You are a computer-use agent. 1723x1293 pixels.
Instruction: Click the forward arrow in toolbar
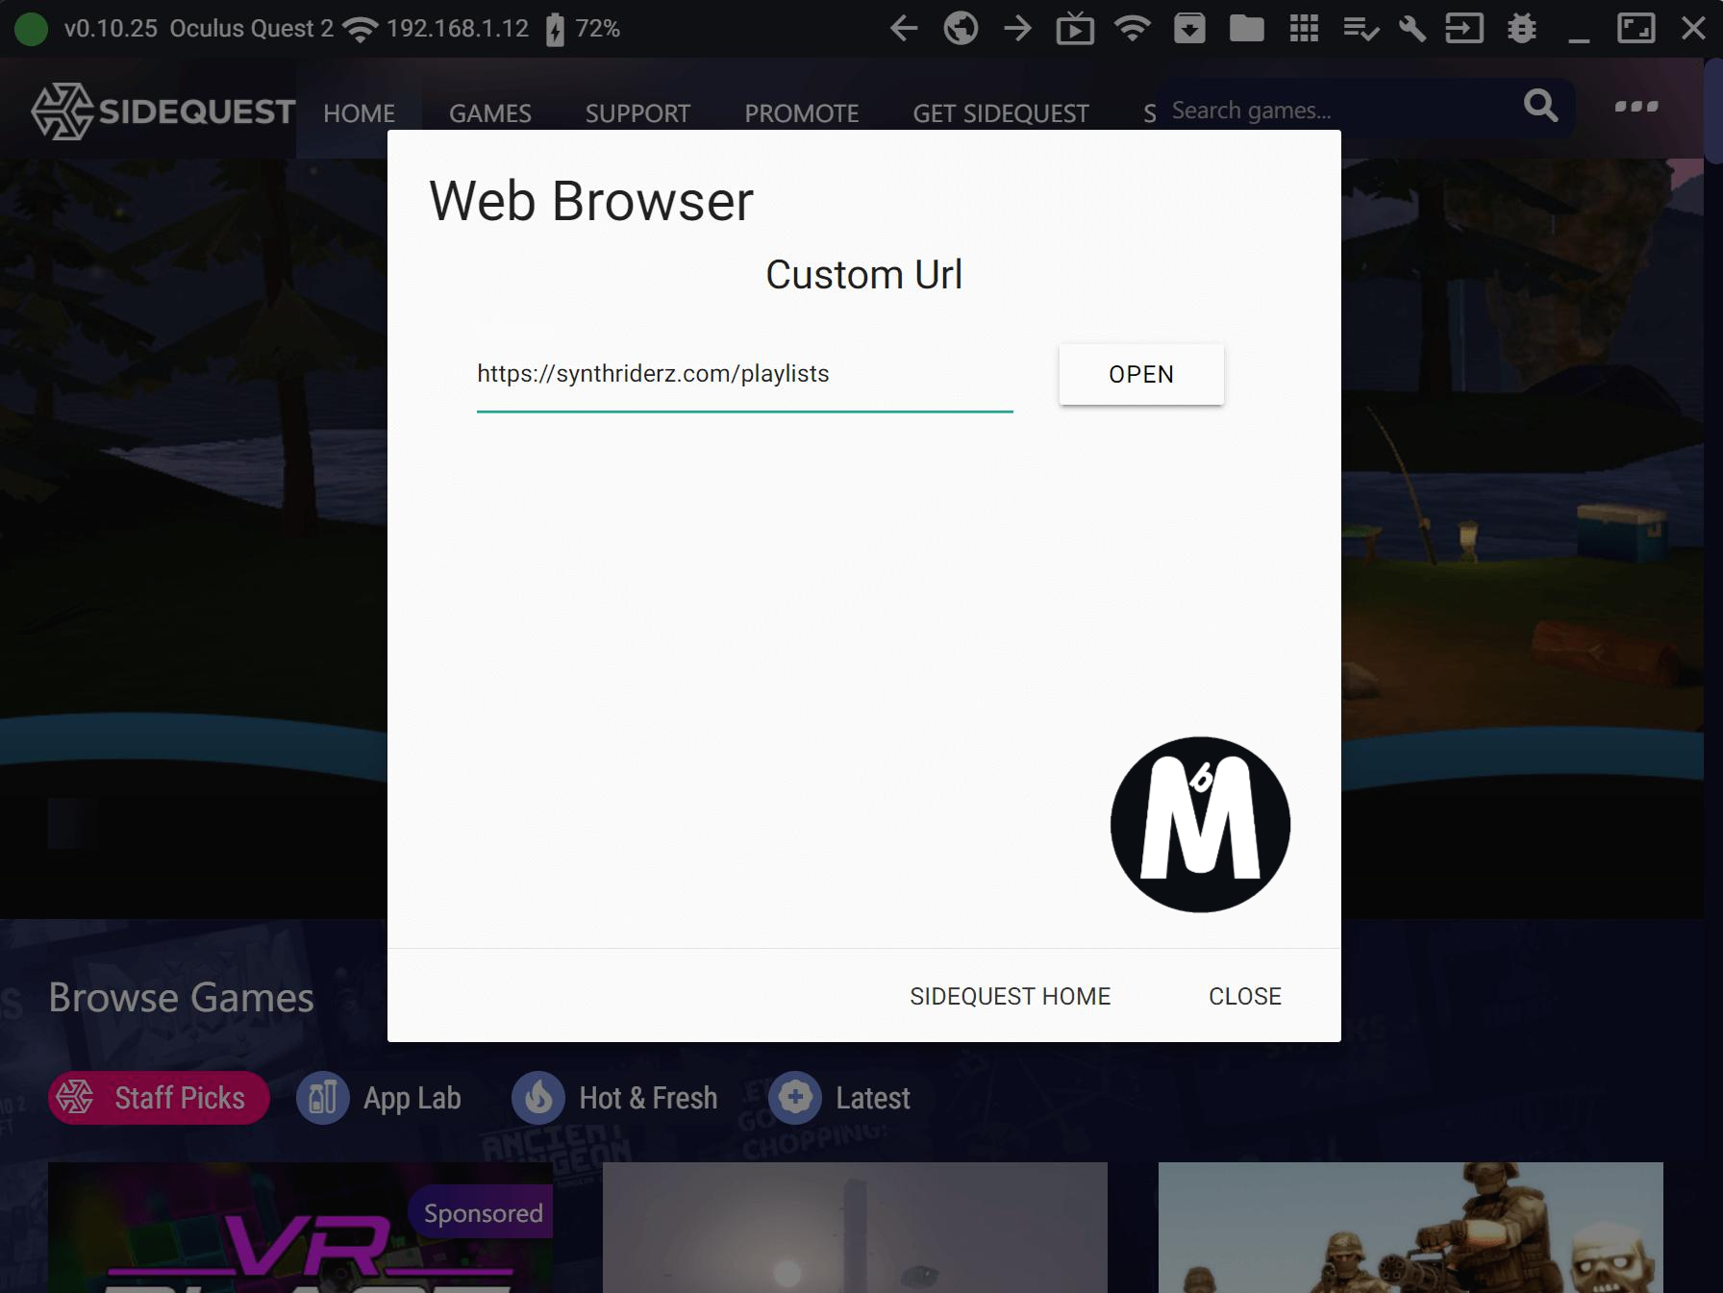tap(1017, 28)
